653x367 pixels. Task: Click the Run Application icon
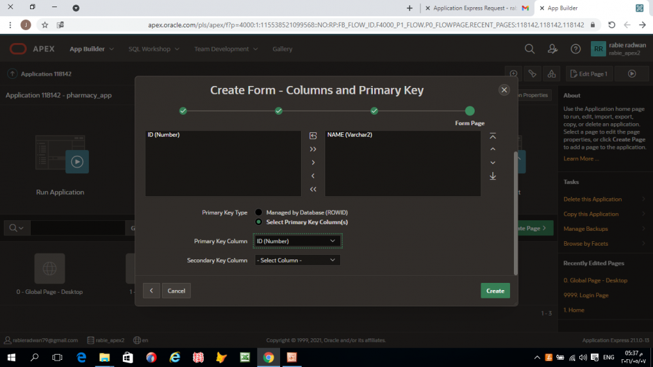coord(61,154)
